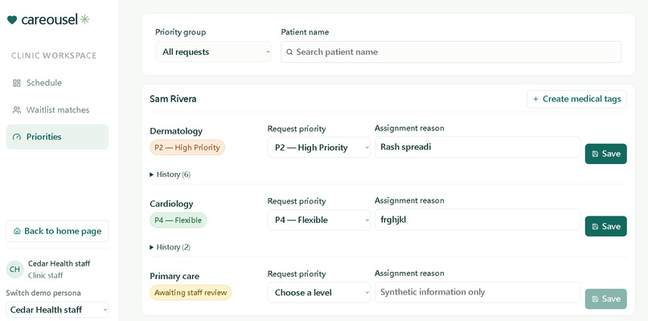Click the disabled Primary care Save button
This screenshot has width=648, height=321.
[606, 299]
